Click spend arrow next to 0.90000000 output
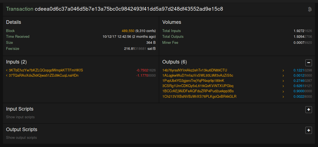 283,91
